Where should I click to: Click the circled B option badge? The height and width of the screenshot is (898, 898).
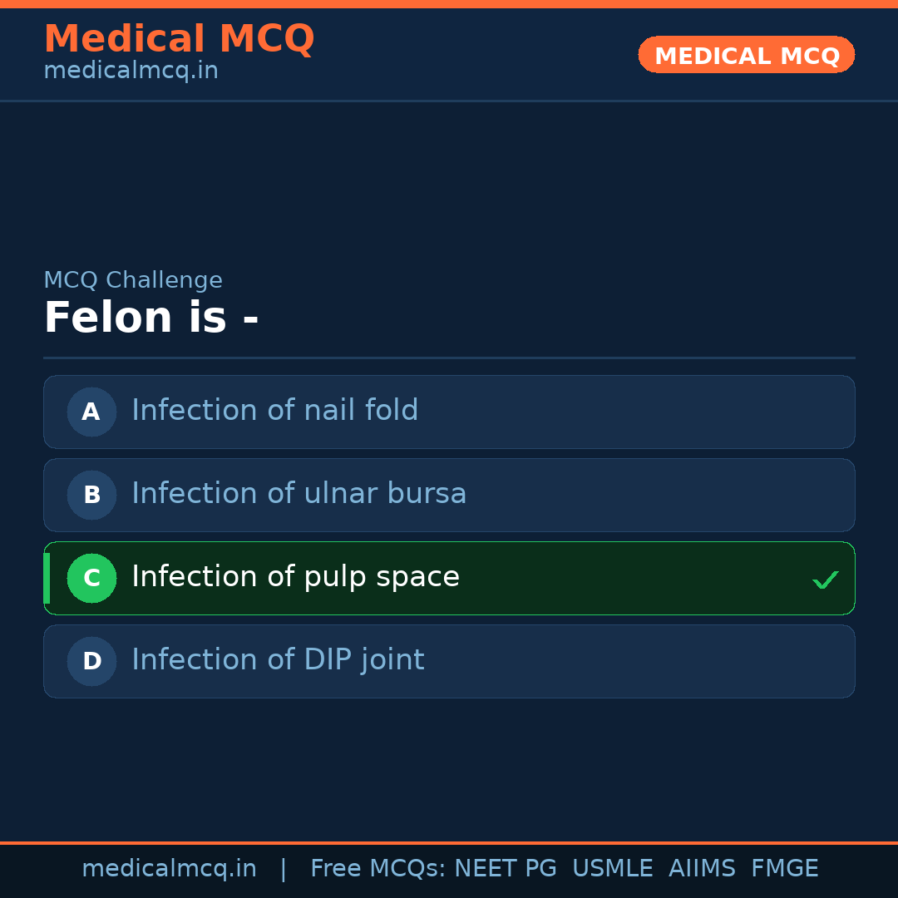tap(91, 495)
